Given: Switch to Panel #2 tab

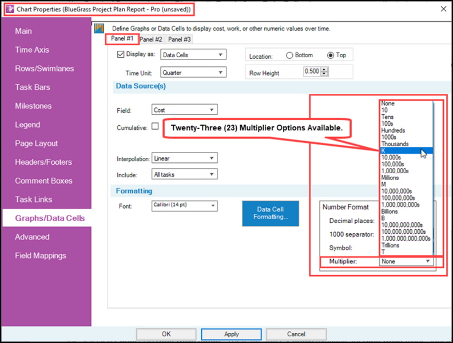Looking at the screenshot, I should [151, 39].
